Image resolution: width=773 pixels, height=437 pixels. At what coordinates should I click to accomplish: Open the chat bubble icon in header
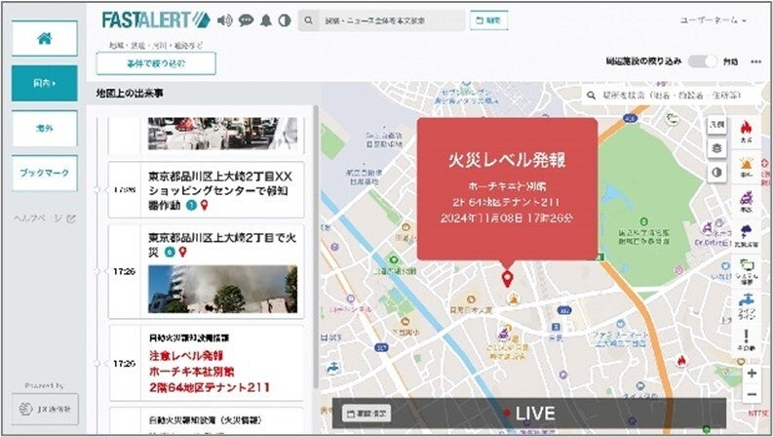pos(246,20)
